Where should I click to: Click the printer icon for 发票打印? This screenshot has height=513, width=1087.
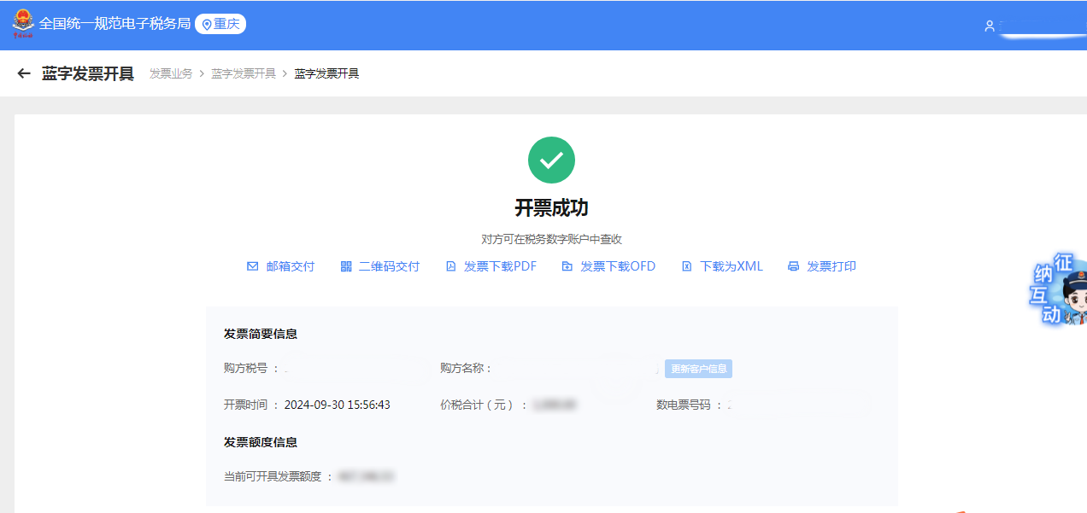pyautogui.click(x=793, y=266)
